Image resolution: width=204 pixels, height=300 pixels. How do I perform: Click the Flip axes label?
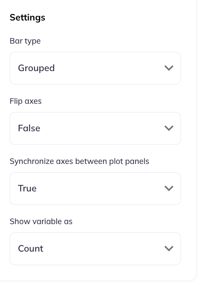[26, 101]
